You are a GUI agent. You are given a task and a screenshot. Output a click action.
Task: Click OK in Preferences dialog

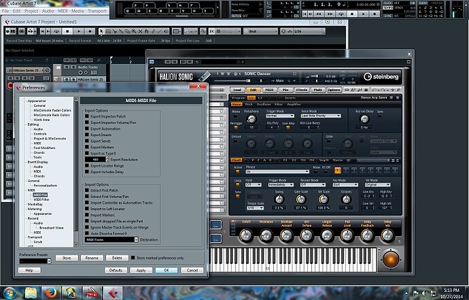(167, 270)
